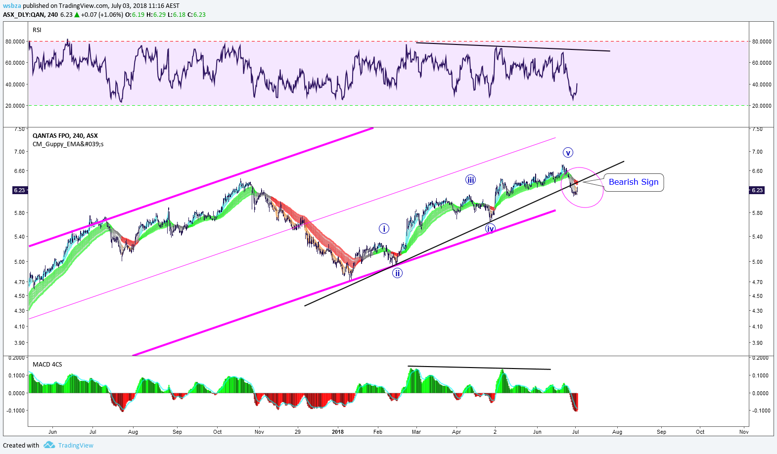Click the +0.07 (+1.06%) change value
The width and height of the screenshot is (777, 454).
pyautogui.click(x=102, y=15)
